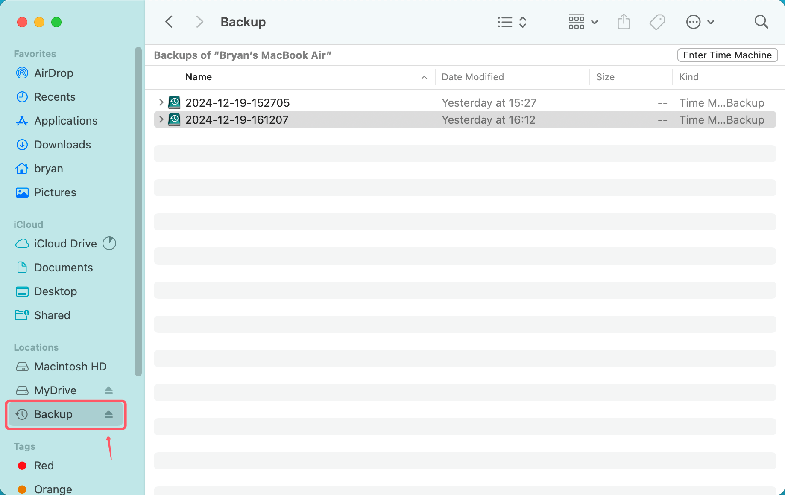Navigate back with the back arrow
785x495 pixels.
pyautogui.click(x=169, y=22)
